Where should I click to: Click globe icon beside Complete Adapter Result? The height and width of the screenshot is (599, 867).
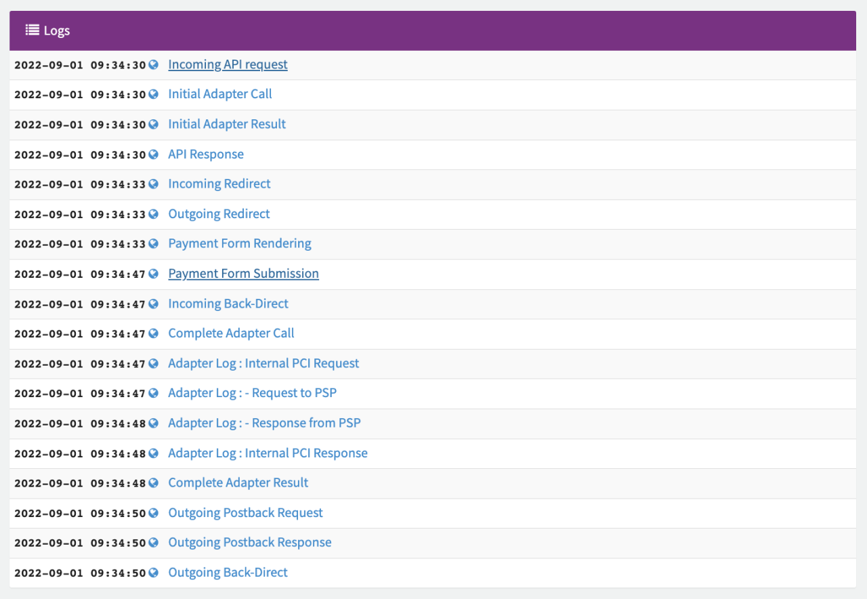(154, 482)
